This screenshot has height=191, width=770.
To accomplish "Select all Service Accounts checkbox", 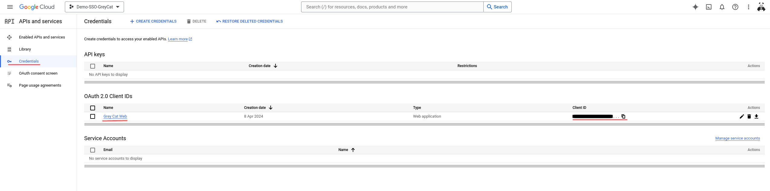I will [93, 150].
